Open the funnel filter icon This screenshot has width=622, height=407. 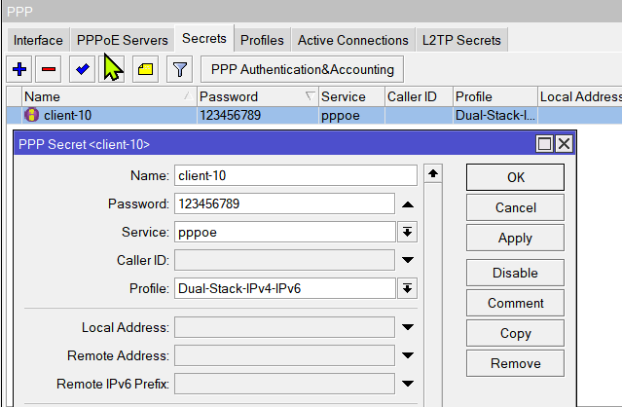tap(179, 69)
